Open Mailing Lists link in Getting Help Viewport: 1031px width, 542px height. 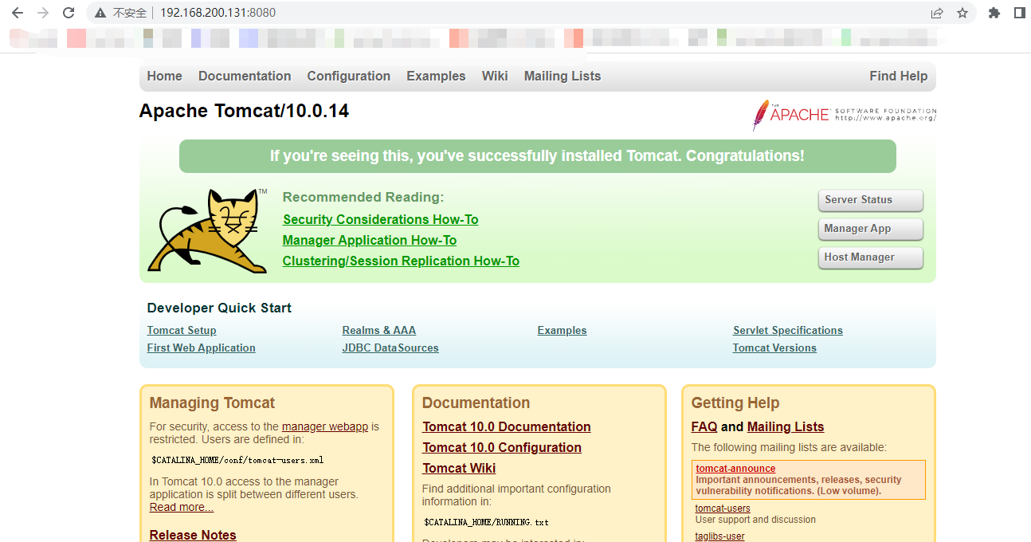(786, 426)
